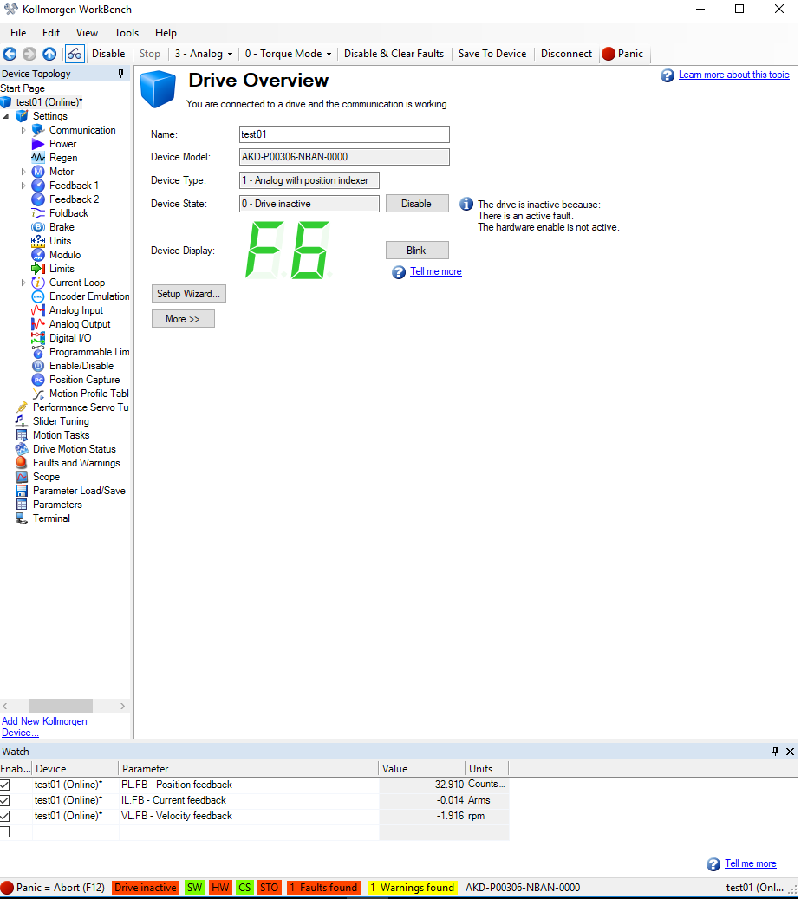Screen dimensions: 801x899
Task: Toggle the glasses watch icon in toolbar
Action: point(75,54)
